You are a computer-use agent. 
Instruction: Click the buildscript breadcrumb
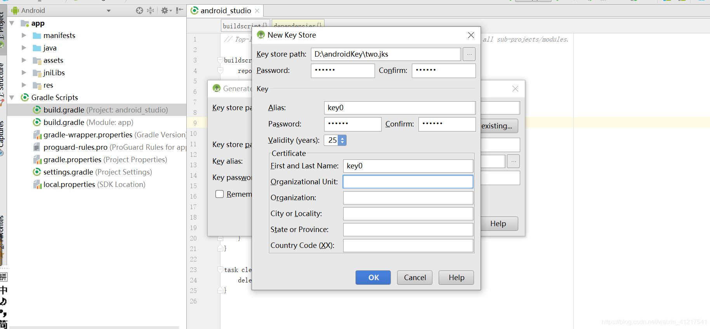point(245,26)
